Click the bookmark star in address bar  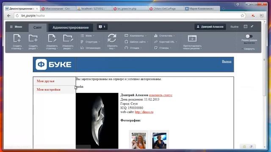pos(242,16)
